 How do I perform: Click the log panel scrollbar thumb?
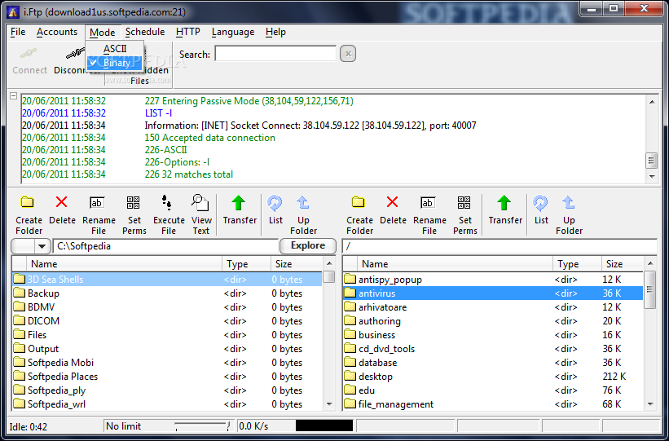click(x=651, y=161)
